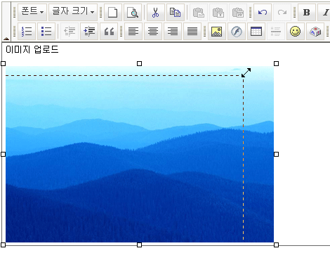Cut selection with the scissors icon
Viewport: 330px width, 253px height.
[155, 12]
